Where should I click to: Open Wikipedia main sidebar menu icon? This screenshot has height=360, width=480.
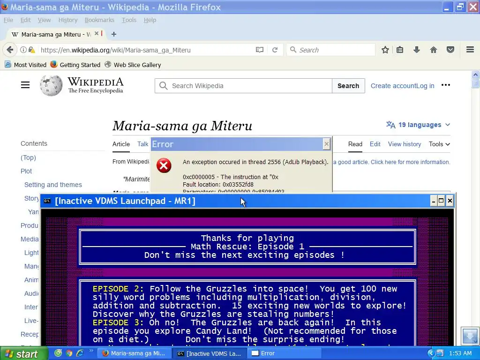point(25,85)
